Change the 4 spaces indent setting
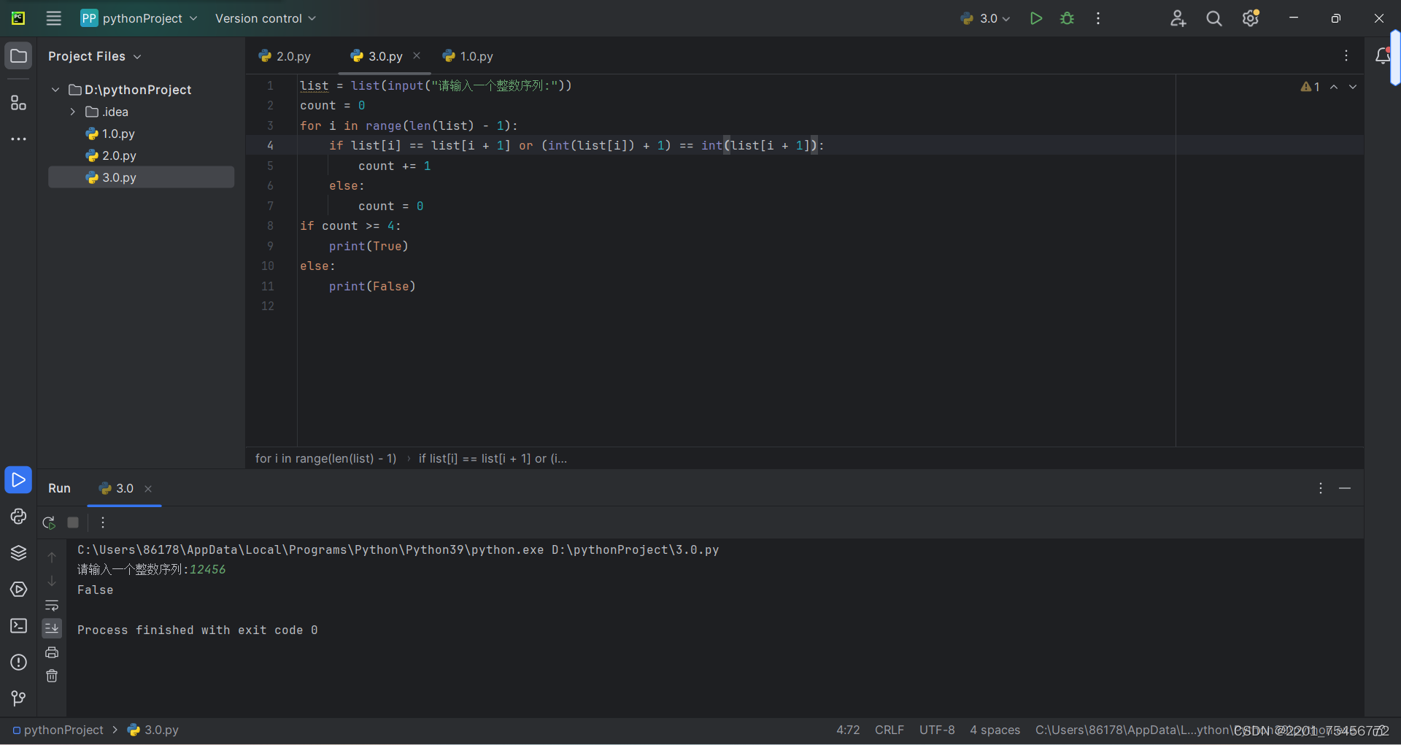Viewport: 1401px width, 745px height. click(995, 730)
